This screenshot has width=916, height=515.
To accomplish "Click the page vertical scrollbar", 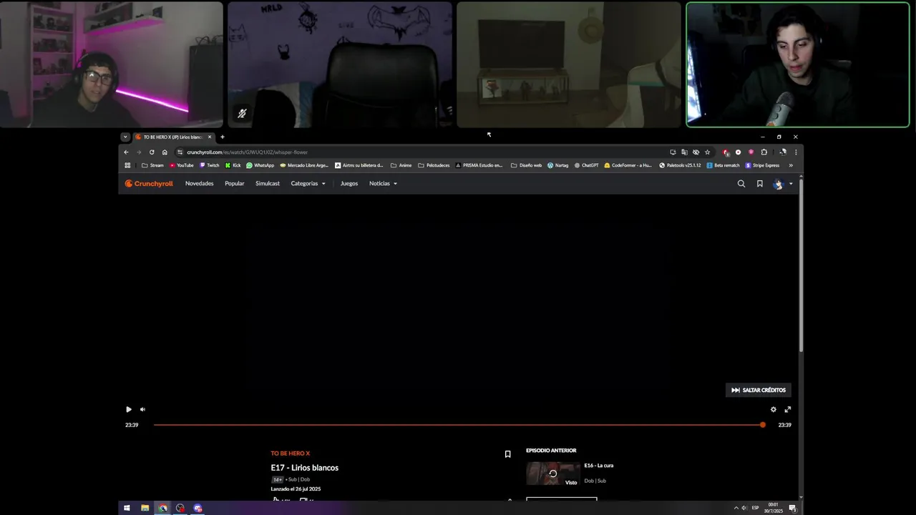I will [x=801, y=265].
